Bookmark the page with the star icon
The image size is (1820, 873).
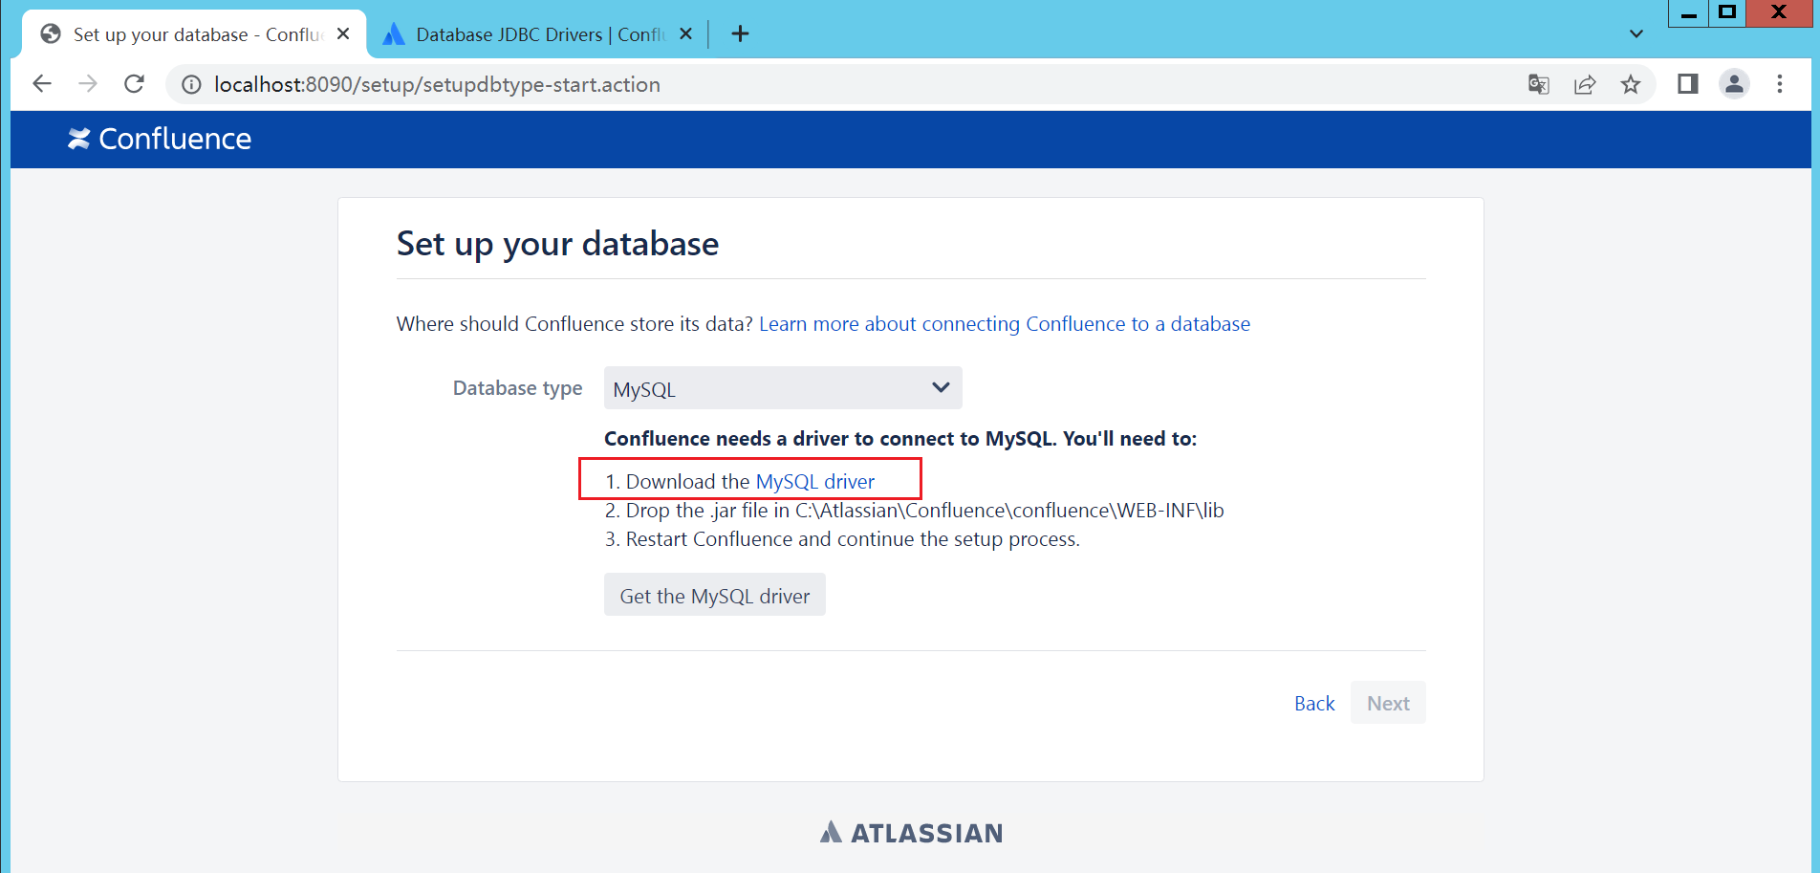point(1631,84)
